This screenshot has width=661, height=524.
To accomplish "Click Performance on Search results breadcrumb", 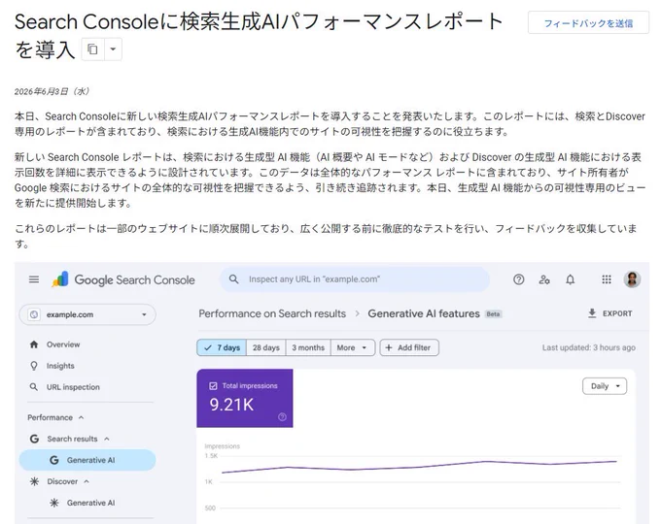I will pyautogui.click(x=272, y=313).
